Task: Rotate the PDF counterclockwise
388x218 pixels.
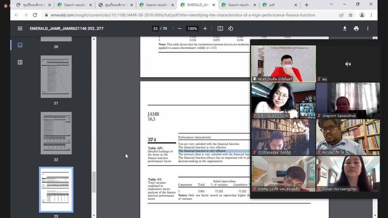Action: 230,29
